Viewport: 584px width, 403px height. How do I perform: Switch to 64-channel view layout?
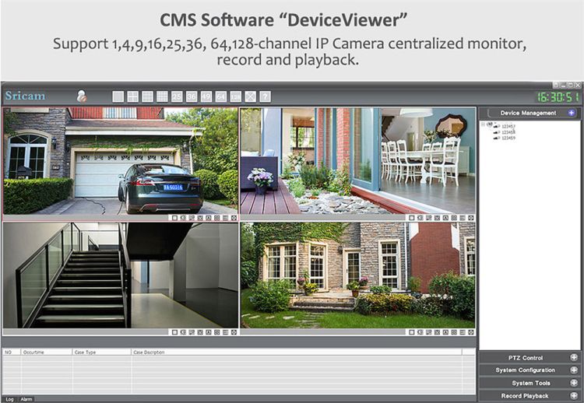click(221, 96)
